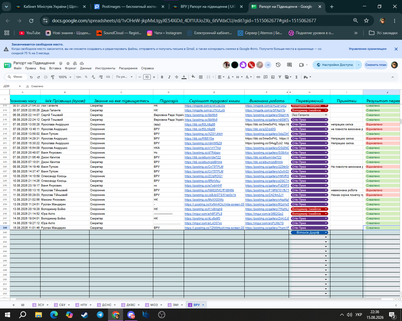Viewport: 402px width, 321px height.
Task: Open the Файл menu
Action: pyautogui.click(x=18, y=68)
